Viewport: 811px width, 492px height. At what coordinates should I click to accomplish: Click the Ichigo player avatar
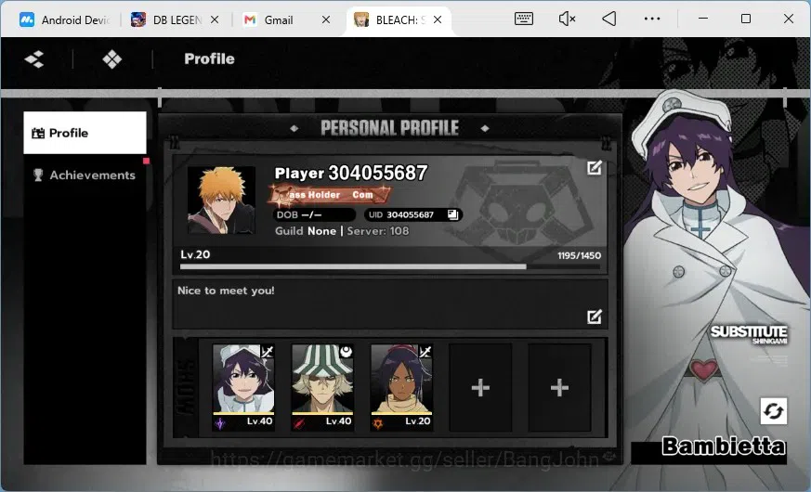(x=221, y=200)
